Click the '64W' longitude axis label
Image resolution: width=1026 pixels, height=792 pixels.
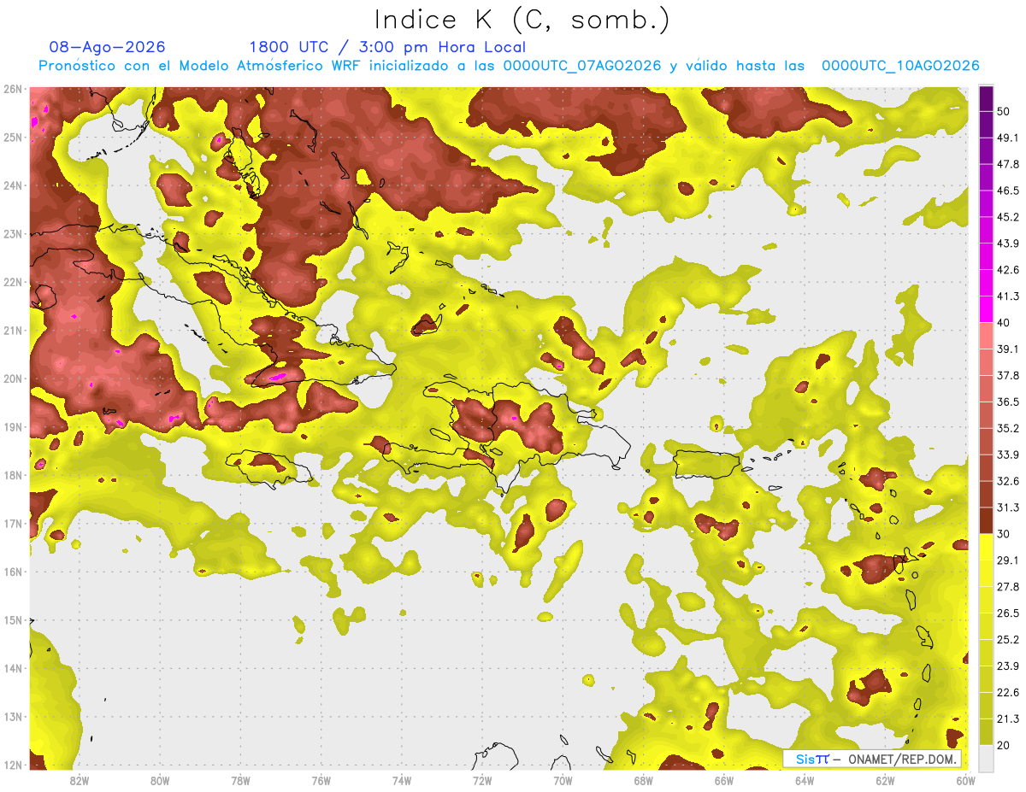805,780
